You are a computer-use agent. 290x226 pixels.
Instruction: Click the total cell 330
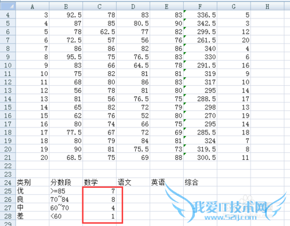[x=200, y=57]
